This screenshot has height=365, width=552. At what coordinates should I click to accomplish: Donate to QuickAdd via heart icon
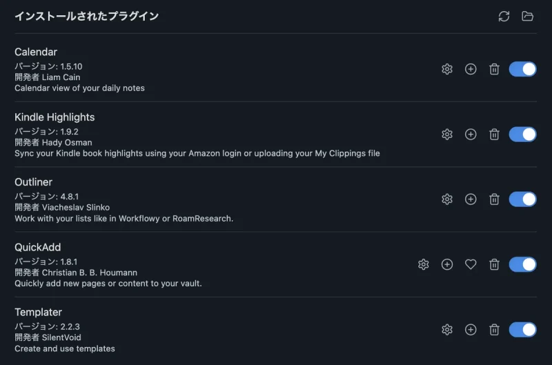coord(471,264)
